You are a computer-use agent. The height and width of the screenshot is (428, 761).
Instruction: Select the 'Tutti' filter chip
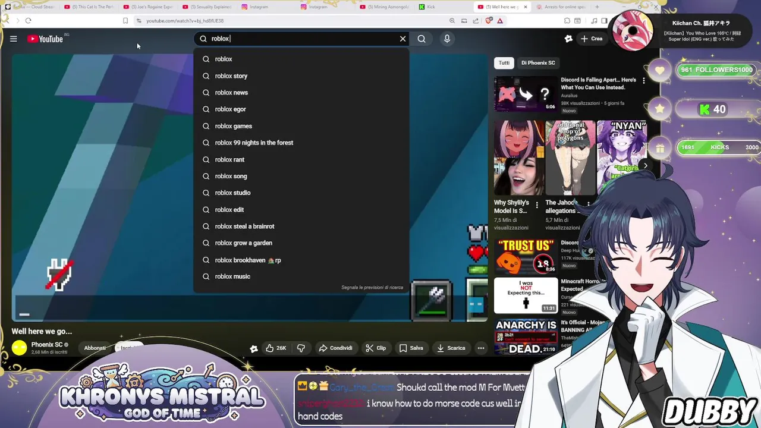(x=504, y=62)
